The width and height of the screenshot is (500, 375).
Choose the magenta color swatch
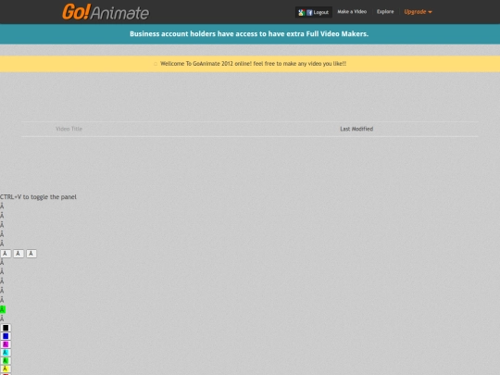click(6, 344)
